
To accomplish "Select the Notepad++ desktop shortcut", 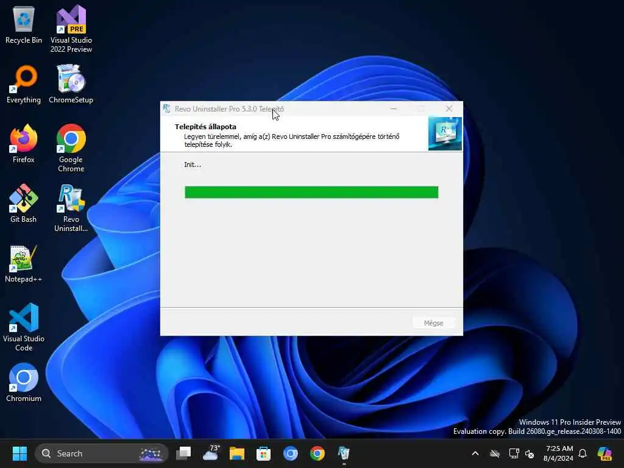I will click(24, 263).
